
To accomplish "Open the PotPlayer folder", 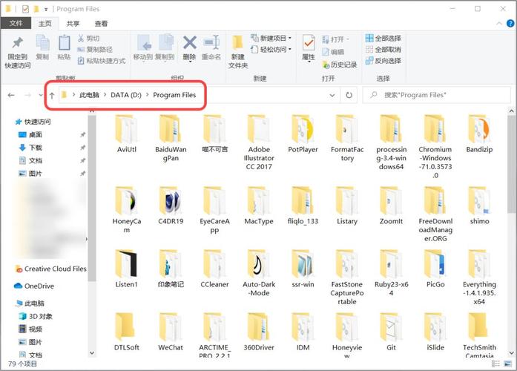I will [303, 132].
